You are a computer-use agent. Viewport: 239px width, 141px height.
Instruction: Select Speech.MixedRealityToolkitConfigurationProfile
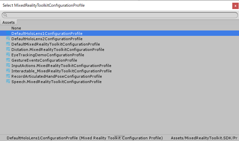click(56, 82)
